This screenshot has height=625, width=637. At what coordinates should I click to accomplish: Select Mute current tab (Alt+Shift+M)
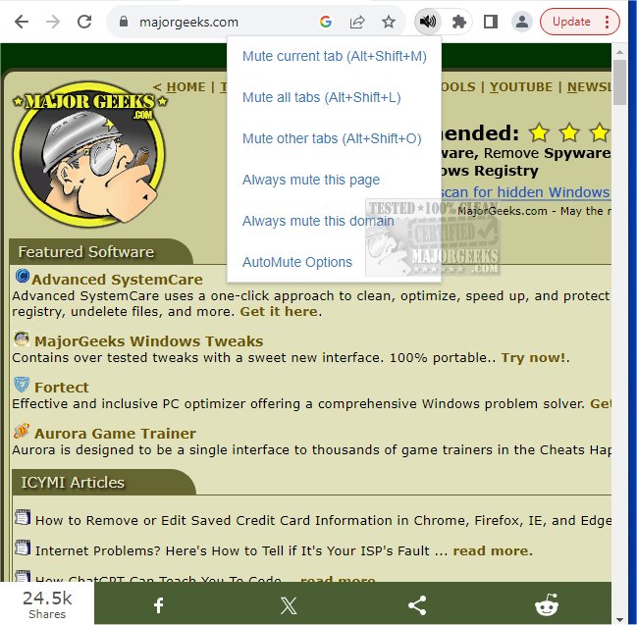pos(335,56)
